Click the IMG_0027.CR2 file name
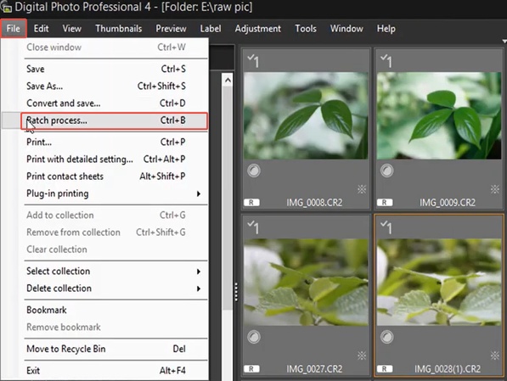Viewport: 507px width, 381px height. pos(314,369)
